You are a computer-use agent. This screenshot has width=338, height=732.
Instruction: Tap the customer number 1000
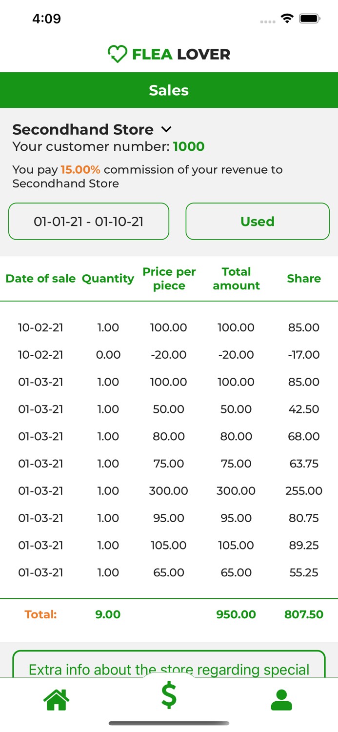189,146
